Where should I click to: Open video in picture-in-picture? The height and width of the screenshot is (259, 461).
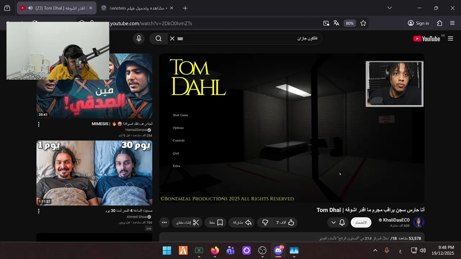pos(326,23)
